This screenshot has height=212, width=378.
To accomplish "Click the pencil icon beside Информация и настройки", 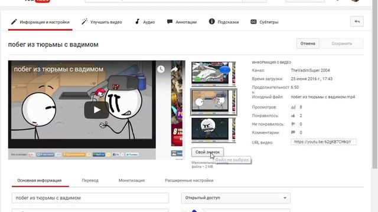I will (x=14, y=22).
